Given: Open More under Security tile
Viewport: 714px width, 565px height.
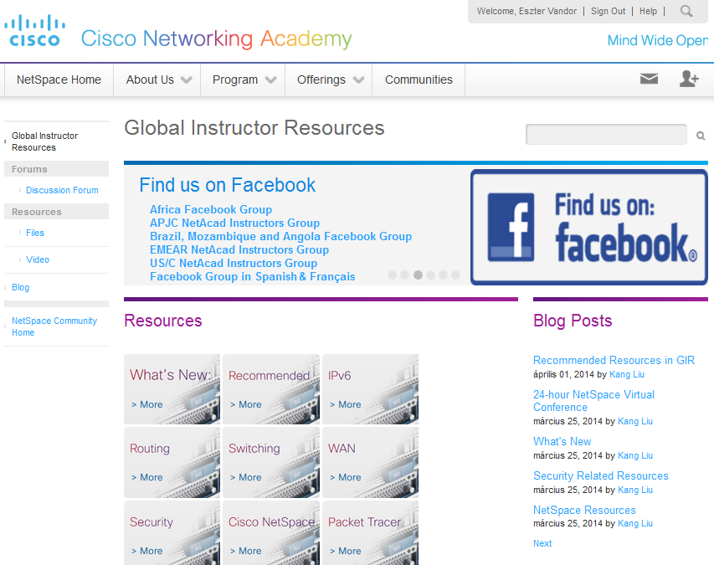Looking at the screenshot, I should pyautogui.click(x=147, y=552).
